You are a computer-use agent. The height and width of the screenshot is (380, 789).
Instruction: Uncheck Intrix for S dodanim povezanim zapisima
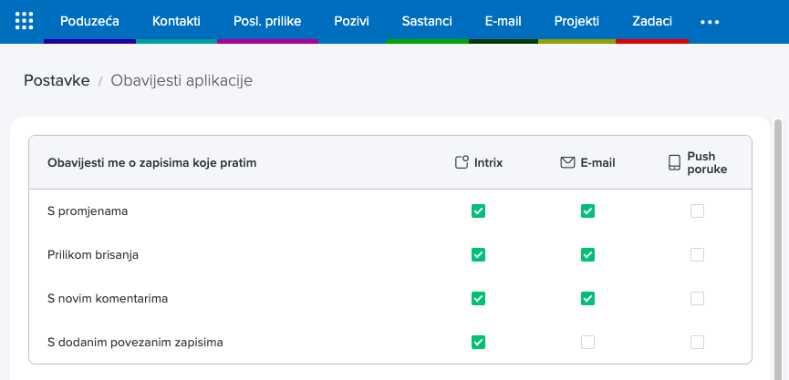pyautogui.click(x=478, y=343)
